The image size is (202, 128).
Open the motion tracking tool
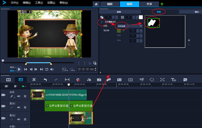pyautogui.click(x=142, y=80)
